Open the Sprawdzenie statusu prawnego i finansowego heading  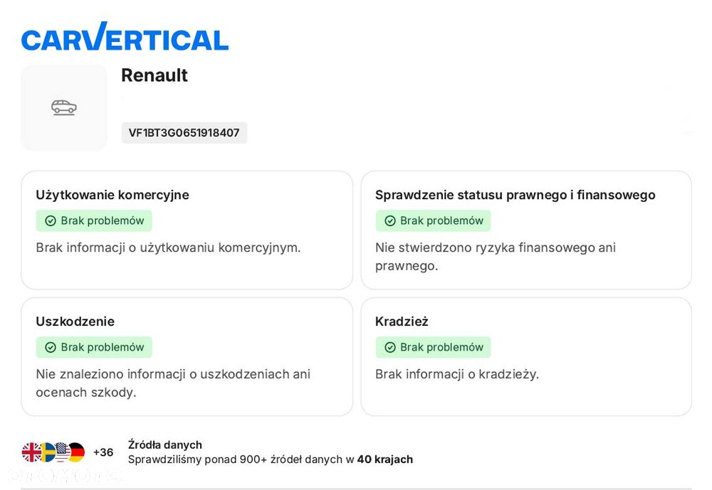click(515, 195)
